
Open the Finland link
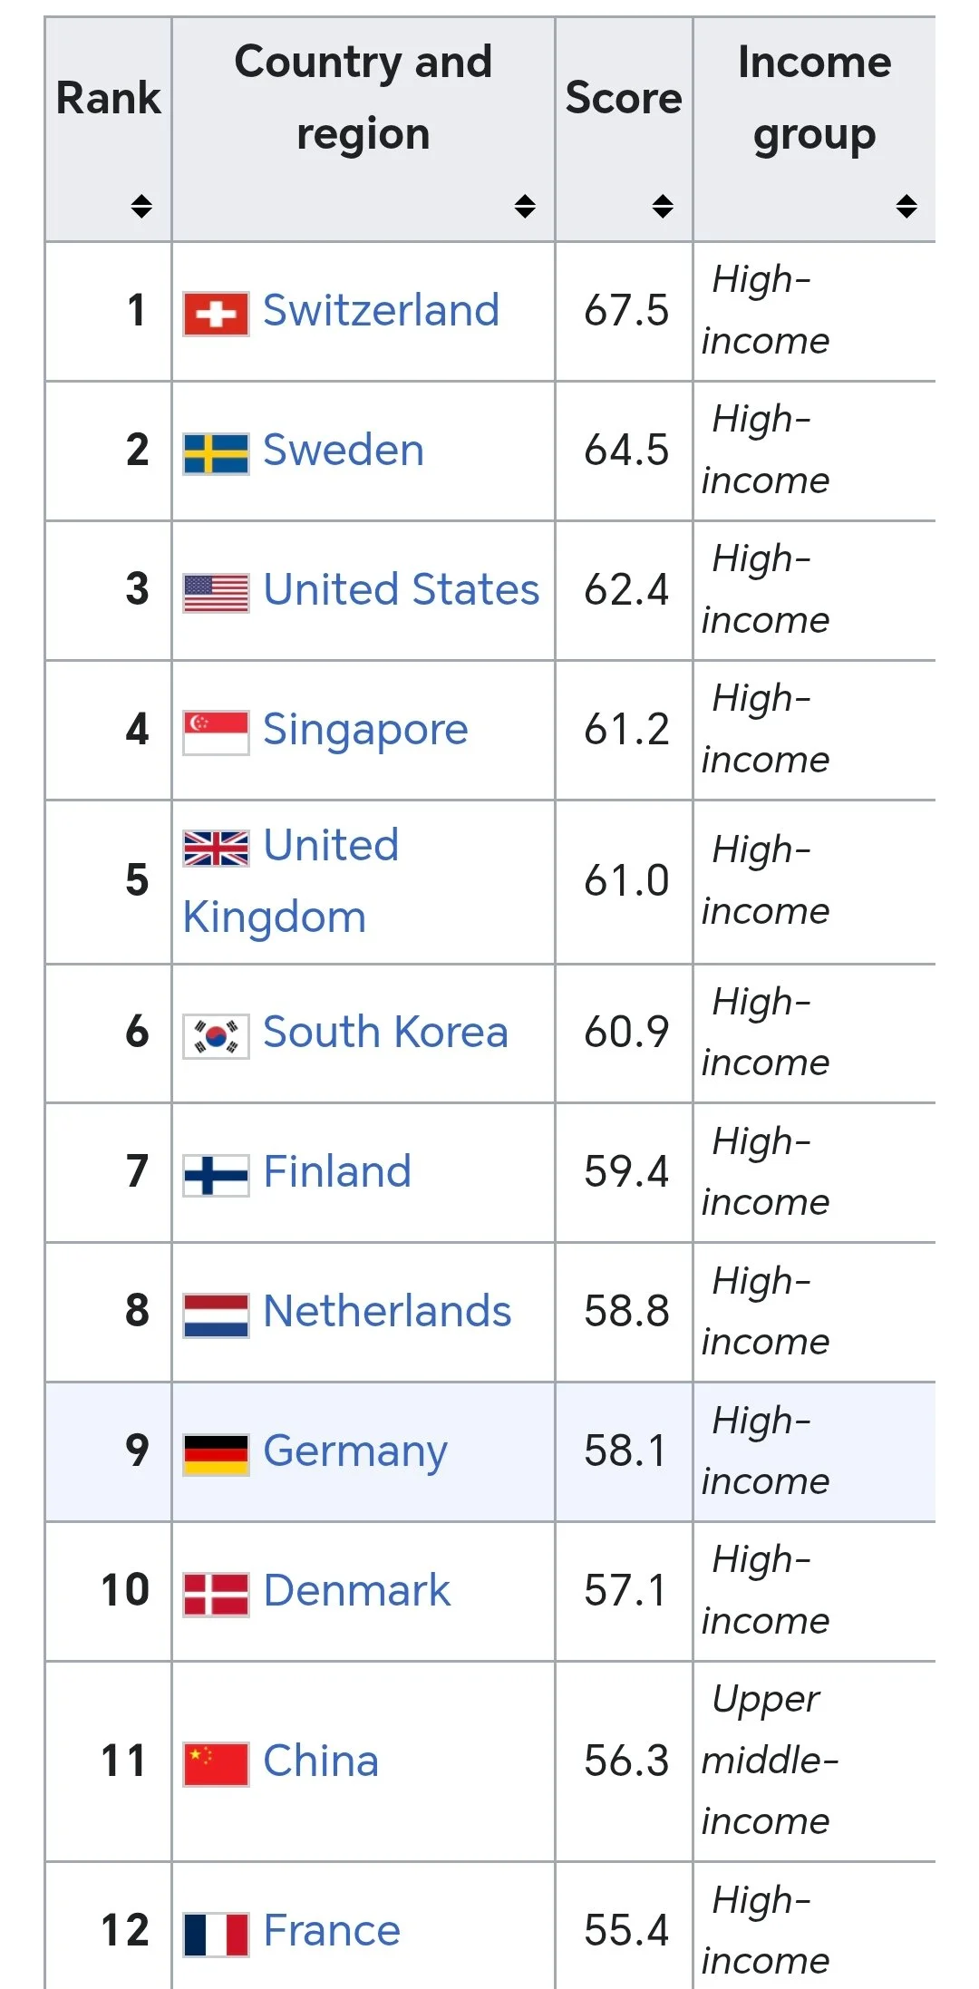[x=337, y=1172]
